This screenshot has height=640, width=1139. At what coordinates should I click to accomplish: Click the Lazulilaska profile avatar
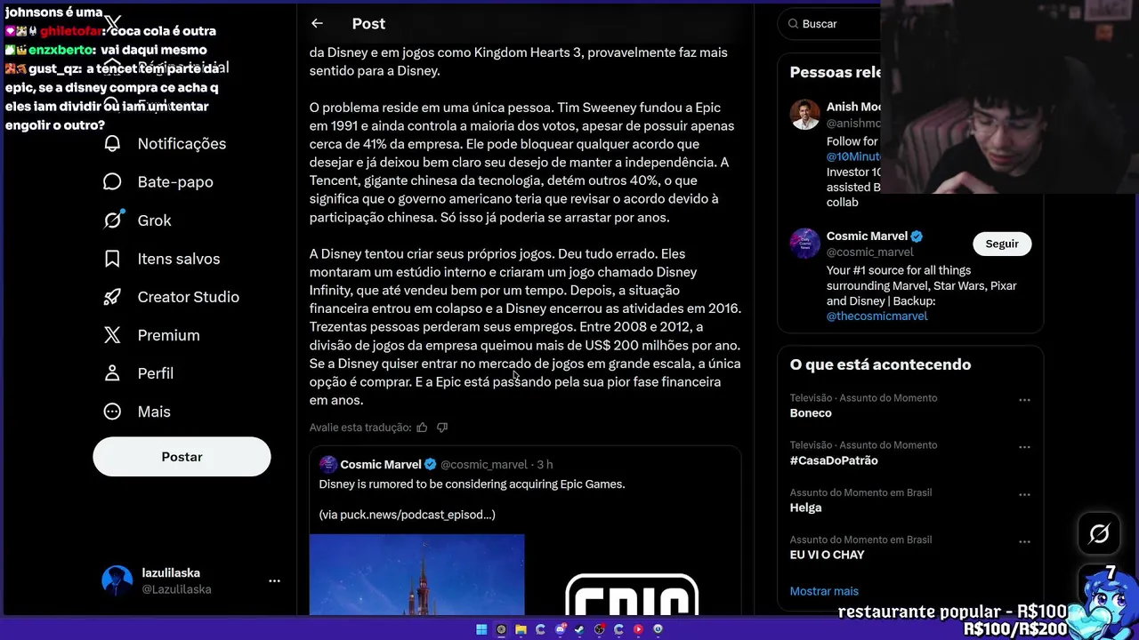117,580
